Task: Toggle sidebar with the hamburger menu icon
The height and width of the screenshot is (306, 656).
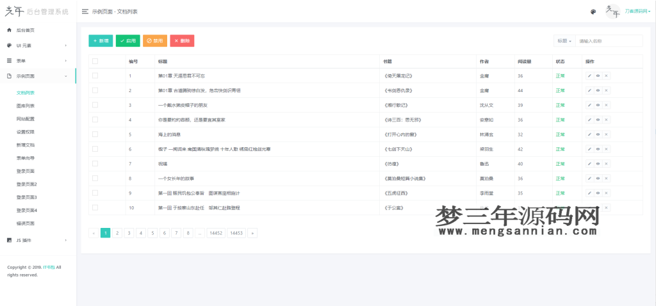Action: [85, 12]
